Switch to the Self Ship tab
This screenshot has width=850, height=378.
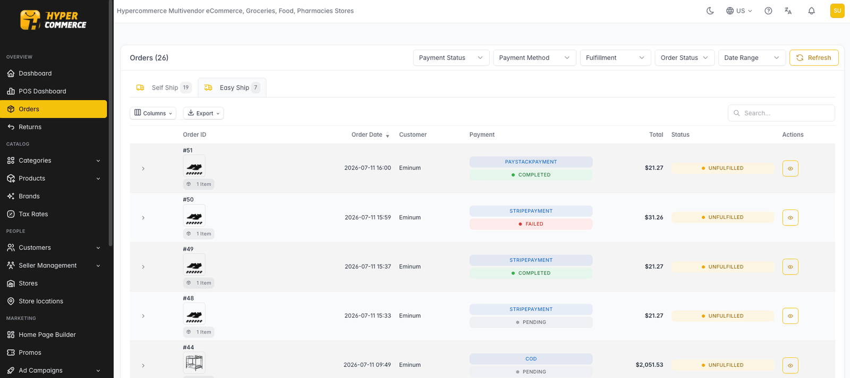coord(163,87)
